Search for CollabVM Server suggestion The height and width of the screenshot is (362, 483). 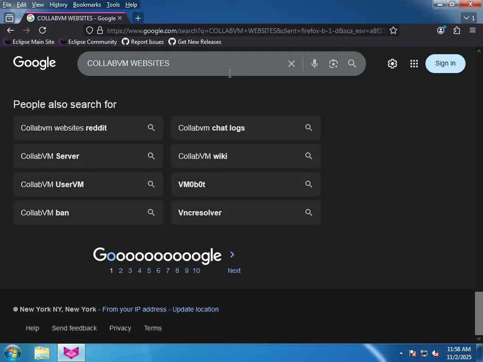pos(88,156)
